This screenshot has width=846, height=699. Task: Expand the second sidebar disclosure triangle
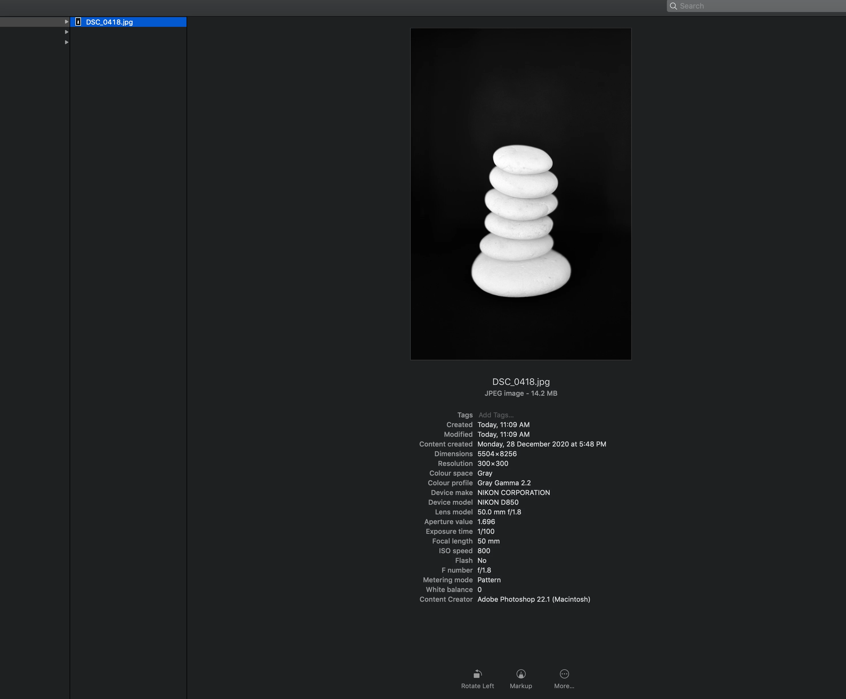click(x=66, y=32)
